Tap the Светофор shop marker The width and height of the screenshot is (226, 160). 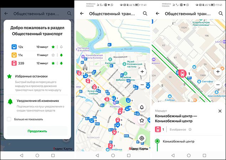[x=199, y=81]
